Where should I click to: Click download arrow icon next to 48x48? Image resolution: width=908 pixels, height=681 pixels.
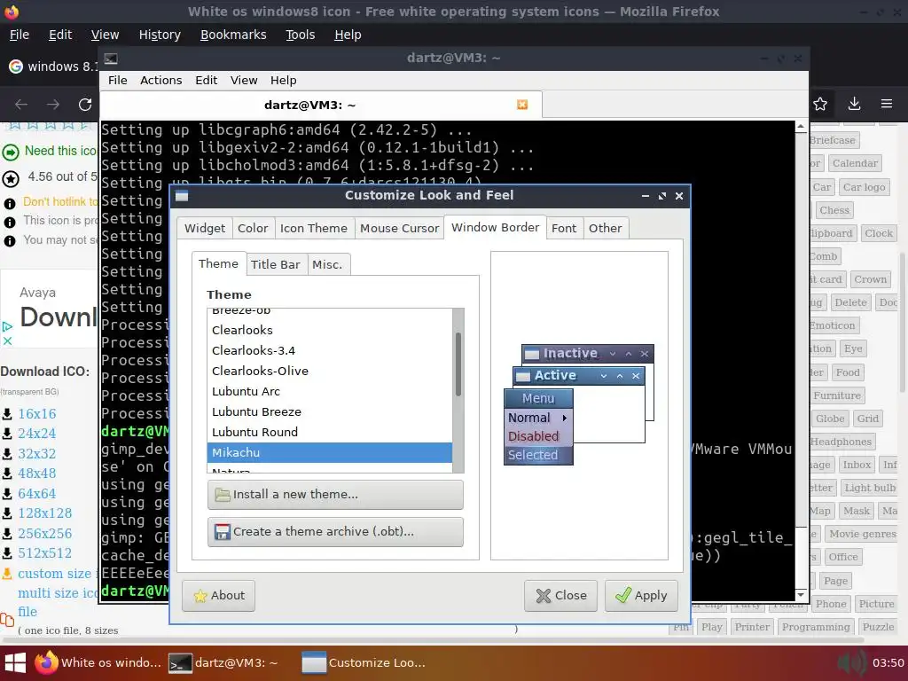(x=7, y=474)
